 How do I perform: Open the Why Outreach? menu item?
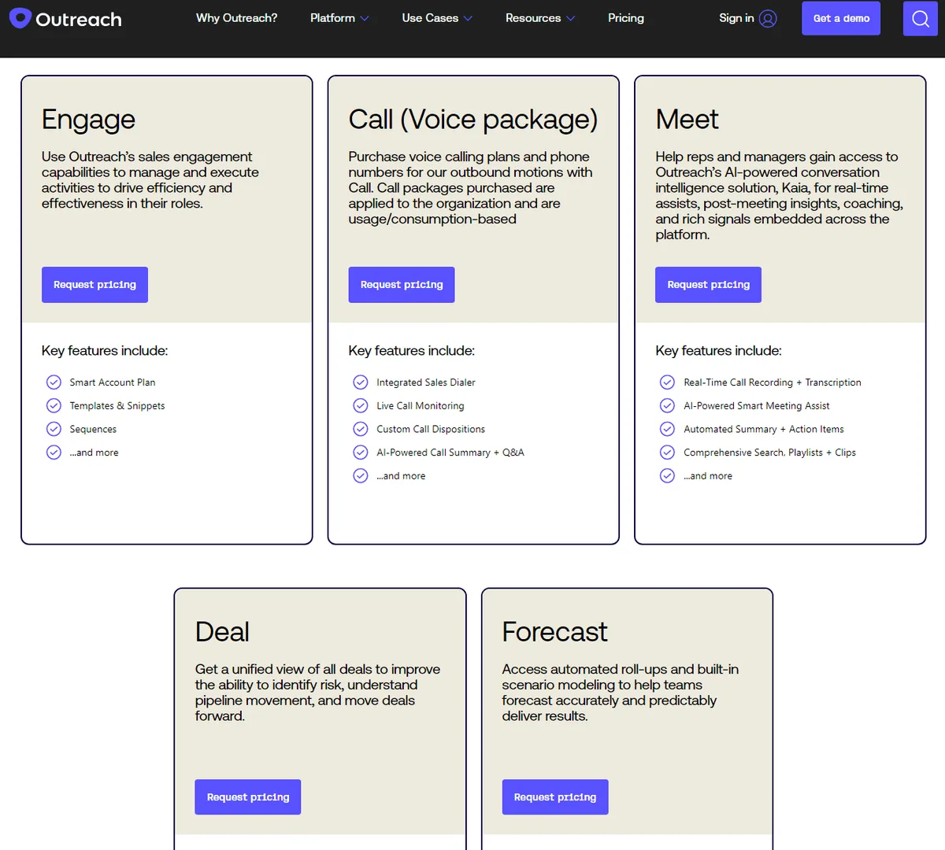click(x=236, y=18)
